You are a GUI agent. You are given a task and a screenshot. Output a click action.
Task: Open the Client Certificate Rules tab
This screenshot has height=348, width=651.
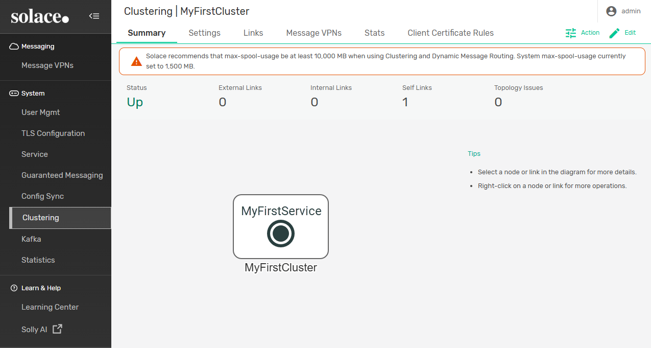pyautogui.click(x=450, y=33)
